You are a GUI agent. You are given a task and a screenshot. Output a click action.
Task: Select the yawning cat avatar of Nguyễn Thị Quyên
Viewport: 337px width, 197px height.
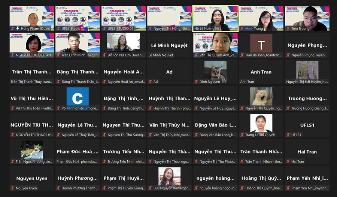point(261,97)
